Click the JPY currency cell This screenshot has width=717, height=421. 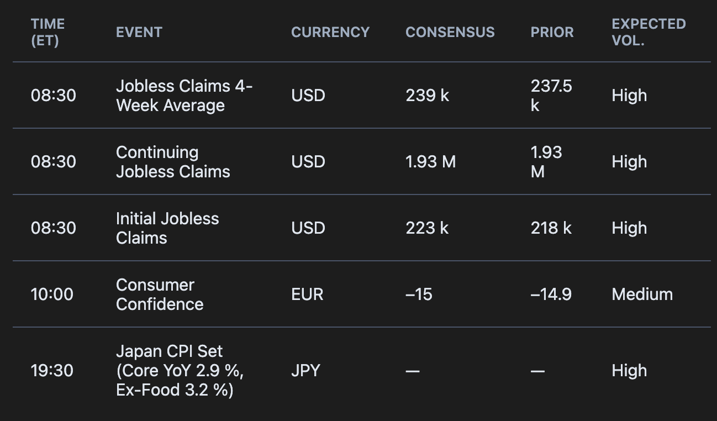coord(305,371)
